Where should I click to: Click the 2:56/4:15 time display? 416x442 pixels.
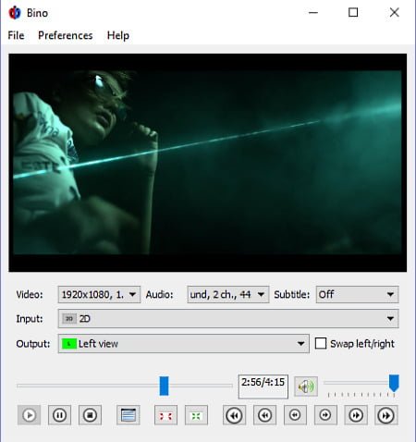click(x=263, y=387)
